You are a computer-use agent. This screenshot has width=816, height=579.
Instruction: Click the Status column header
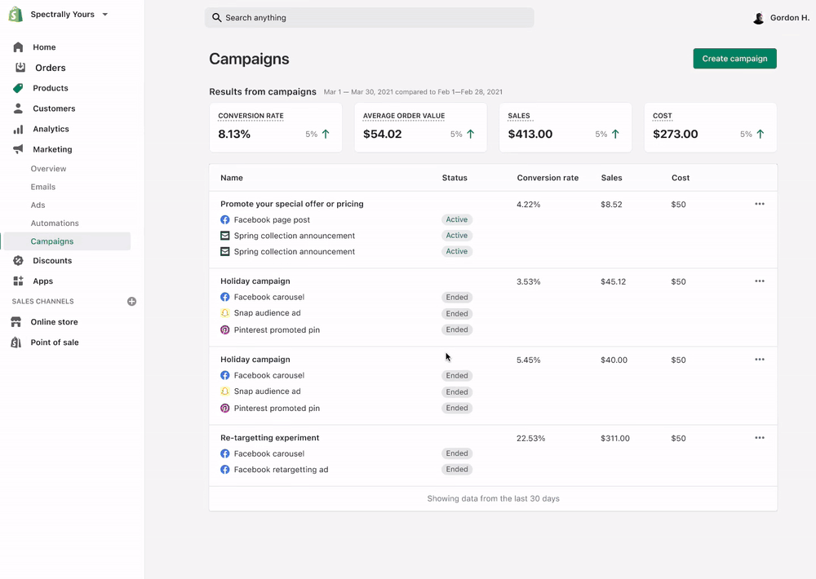tap(455, 178)
